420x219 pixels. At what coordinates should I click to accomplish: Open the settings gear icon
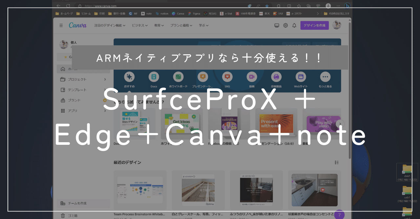tap(285, 25)
